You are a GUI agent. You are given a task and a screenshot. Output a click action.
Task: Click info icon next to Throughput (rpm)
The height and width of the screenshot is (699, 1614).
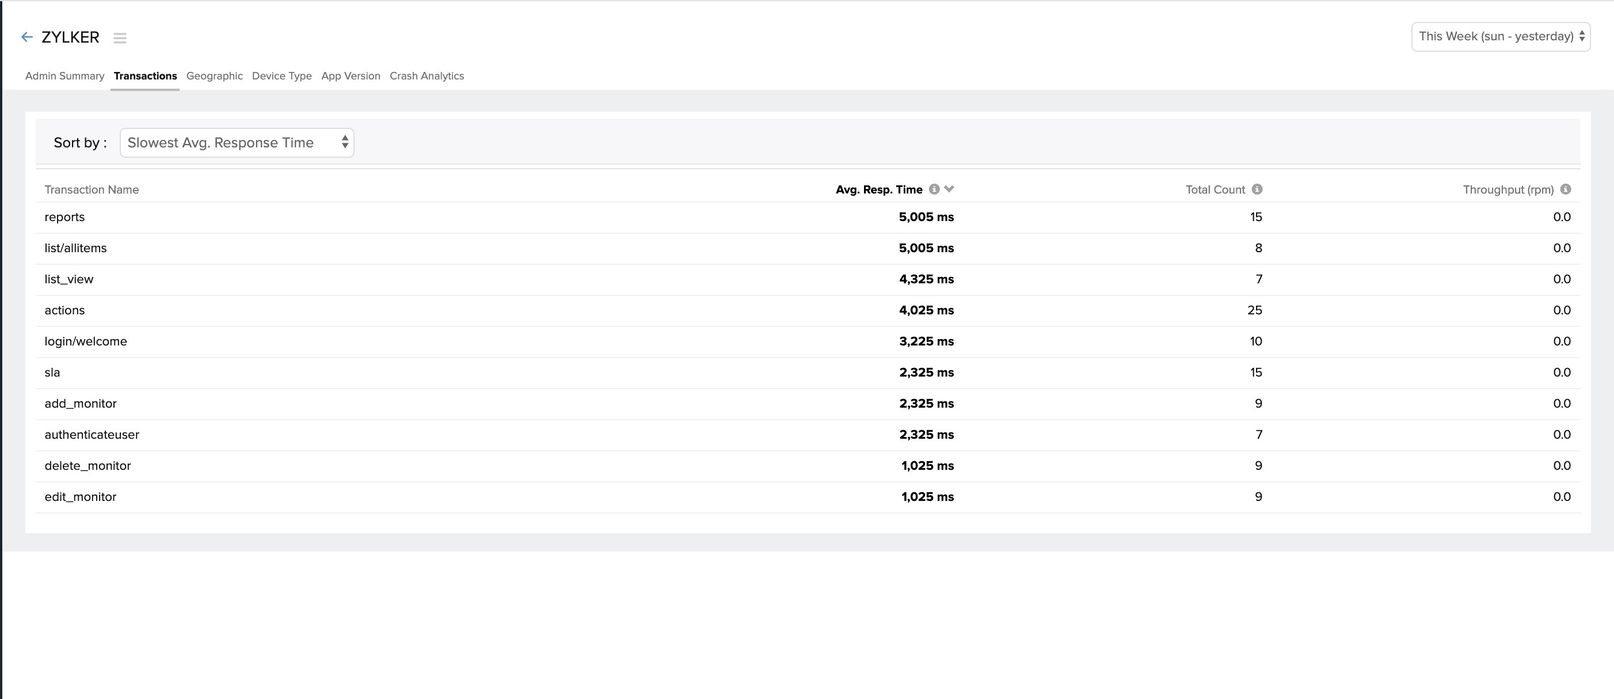click(1565, 189)
